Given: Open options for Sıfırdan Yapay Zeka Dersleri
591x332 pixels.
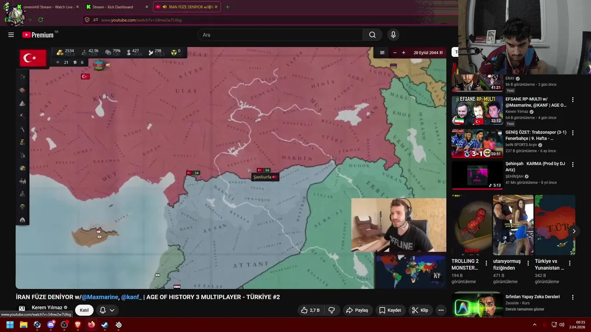Looking at the screenshot, I should point(573,297).
